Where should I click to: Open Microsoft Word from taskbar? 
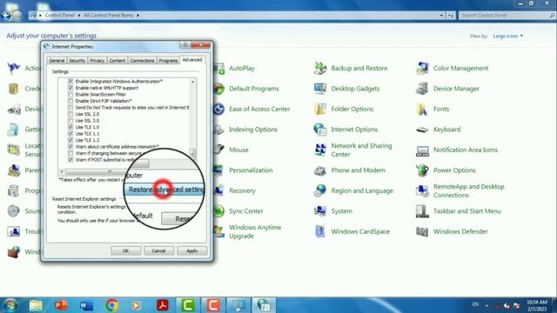[x=86, y=305]
